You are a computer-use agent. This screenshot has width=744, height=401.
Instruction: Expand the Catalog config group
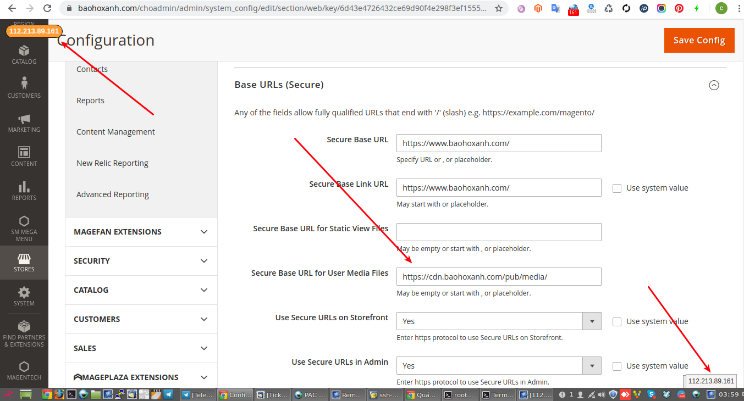(x=141, y=290)
